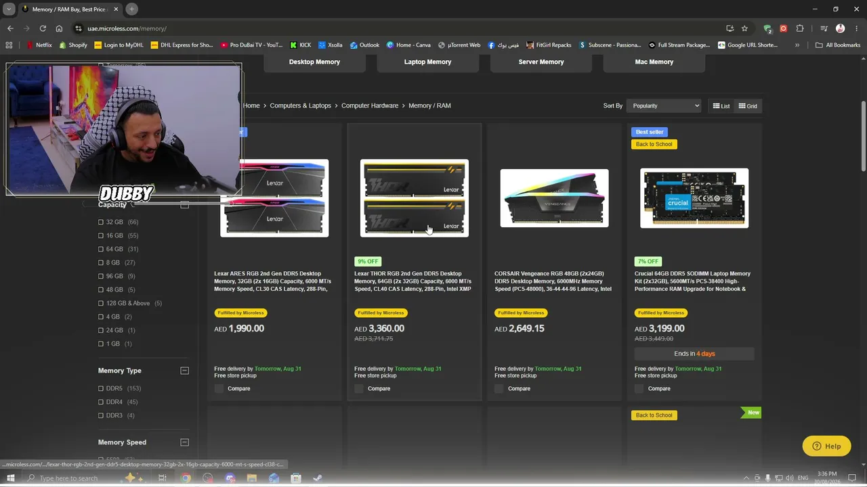The height and width of the screenshot is (487, 867).
Task: Switch to Grid view
Action: (748, 106)
